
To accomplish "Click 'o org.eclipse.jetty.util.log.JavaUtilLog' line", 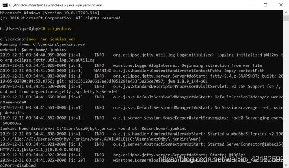I will [47, 60].
